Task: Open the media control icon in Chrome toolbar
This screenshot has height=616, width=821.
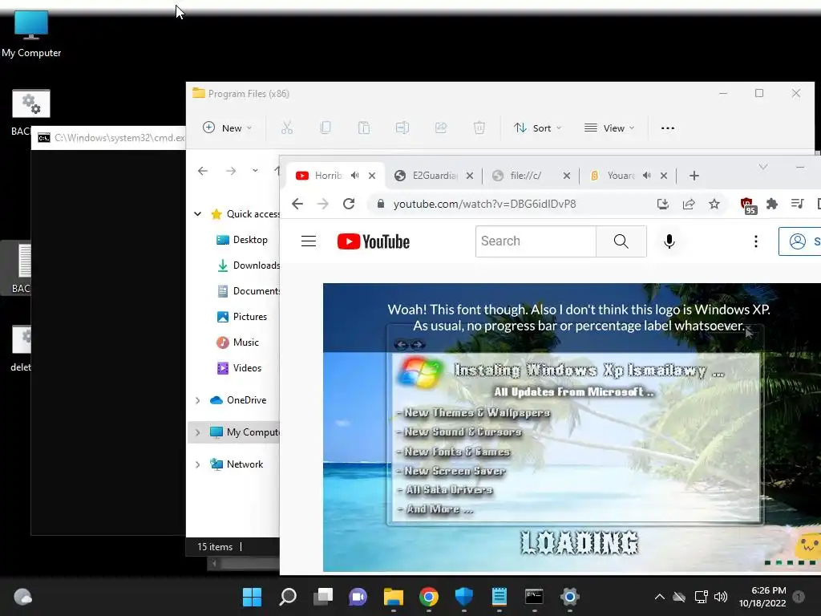Action: pyautogui.click(x=798, y=204)
